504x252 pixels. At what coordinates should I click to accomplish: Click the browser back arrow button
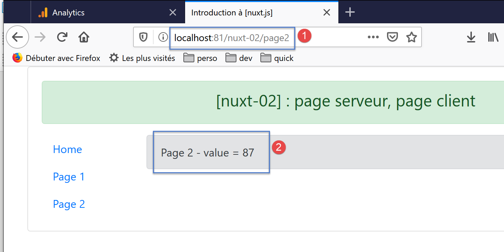(x=17, y=37)
